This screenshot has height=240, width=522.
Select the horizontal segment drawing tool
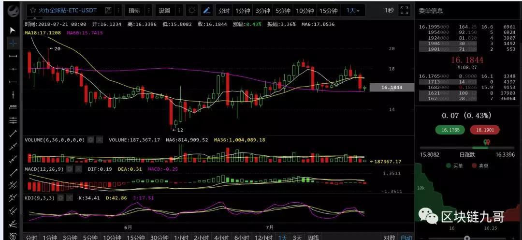(x=13, y=56)
